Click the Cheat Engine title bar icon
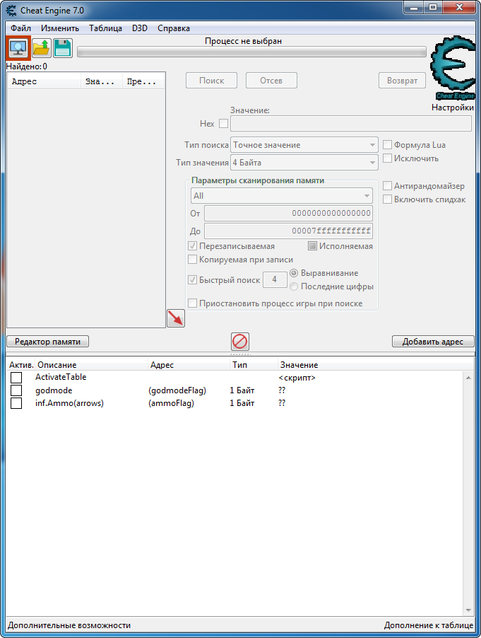The image size is (481, 638). click(11, 10)
